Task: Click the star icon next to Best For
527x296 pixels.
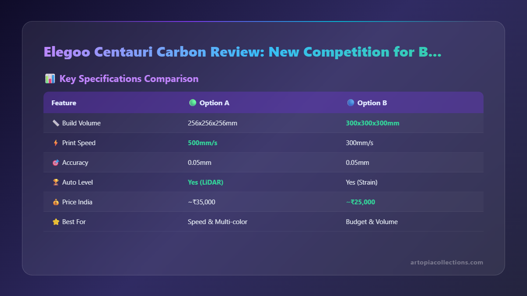Action: 56,222
